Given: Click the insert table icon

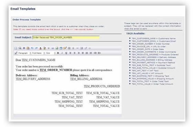Looking at the screenshot, I should click(69, 48).
